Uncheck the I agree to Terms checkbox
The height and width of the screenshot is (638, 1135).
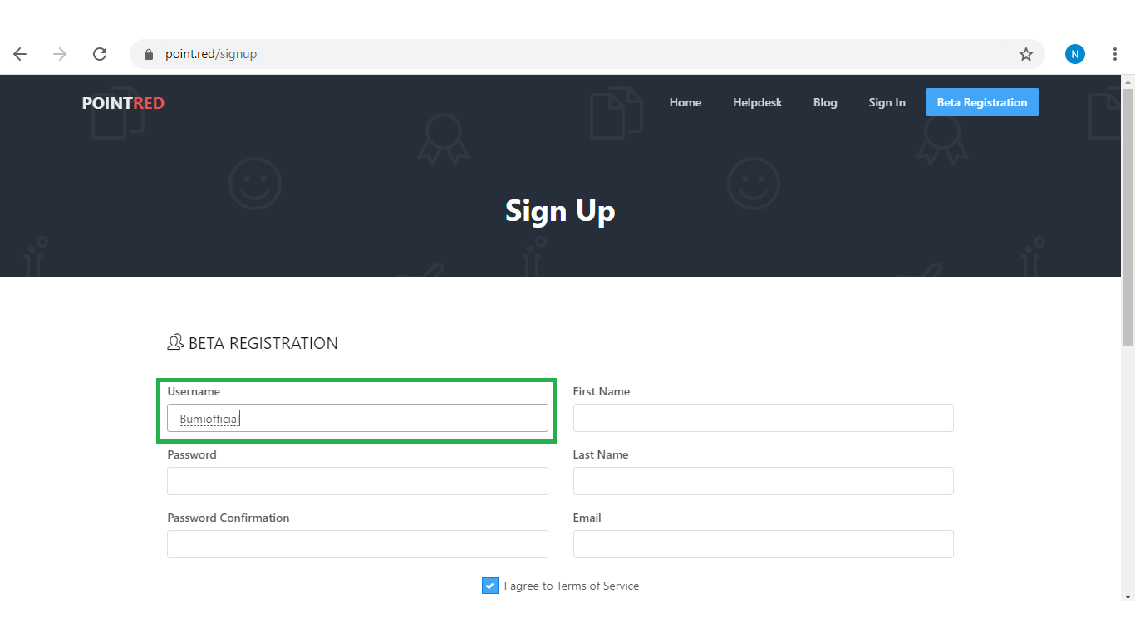pos(489,586)
